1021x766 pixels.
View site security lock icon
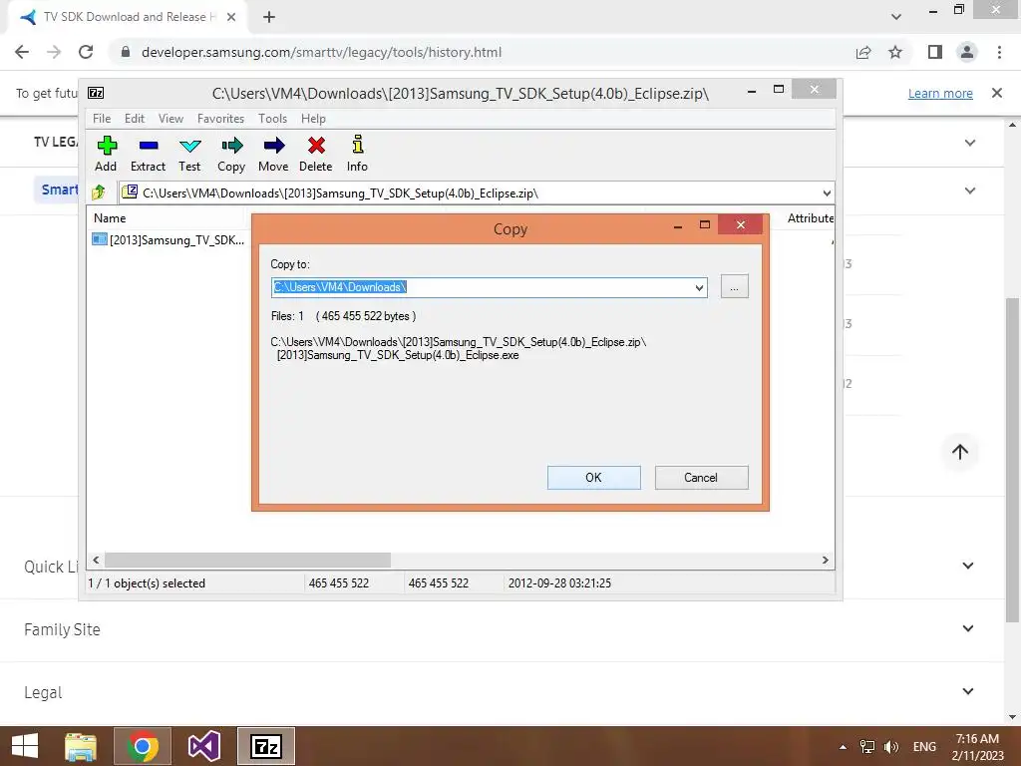(126, 52)
